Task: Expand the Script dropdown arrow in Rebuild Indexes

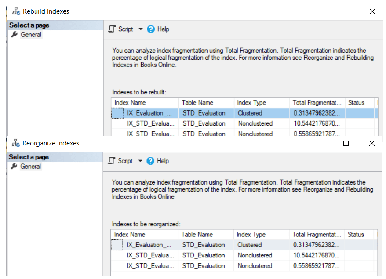Action: [141, 29]
